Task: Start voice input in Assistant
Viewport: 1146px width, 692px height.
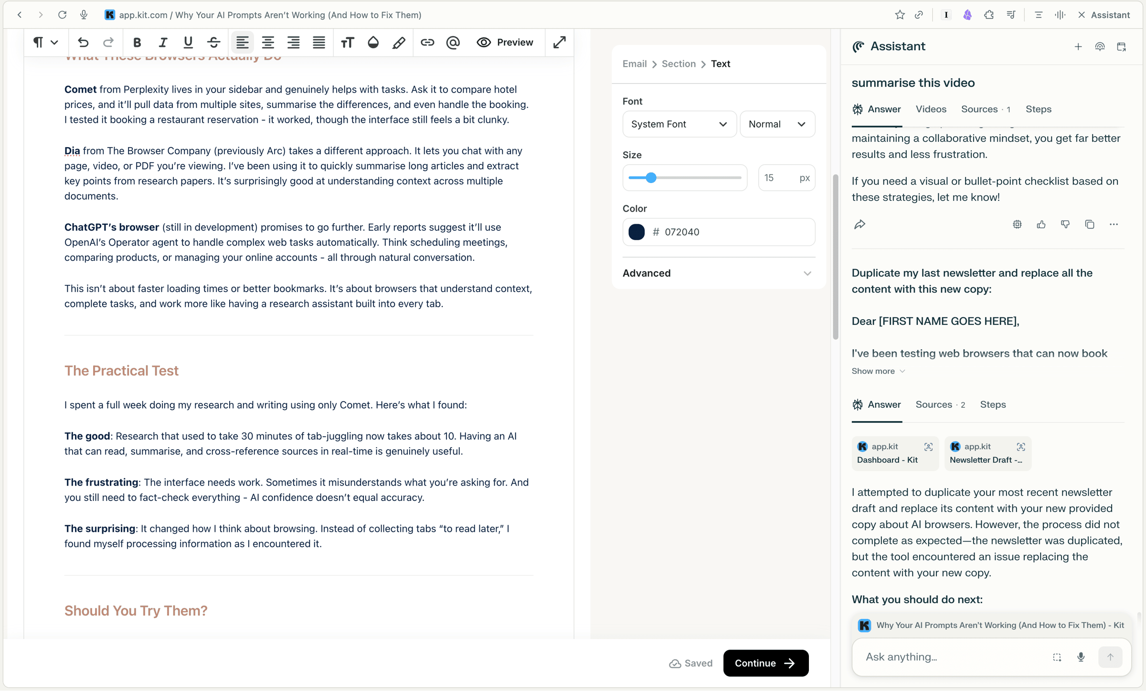Action: point(1081,657)
